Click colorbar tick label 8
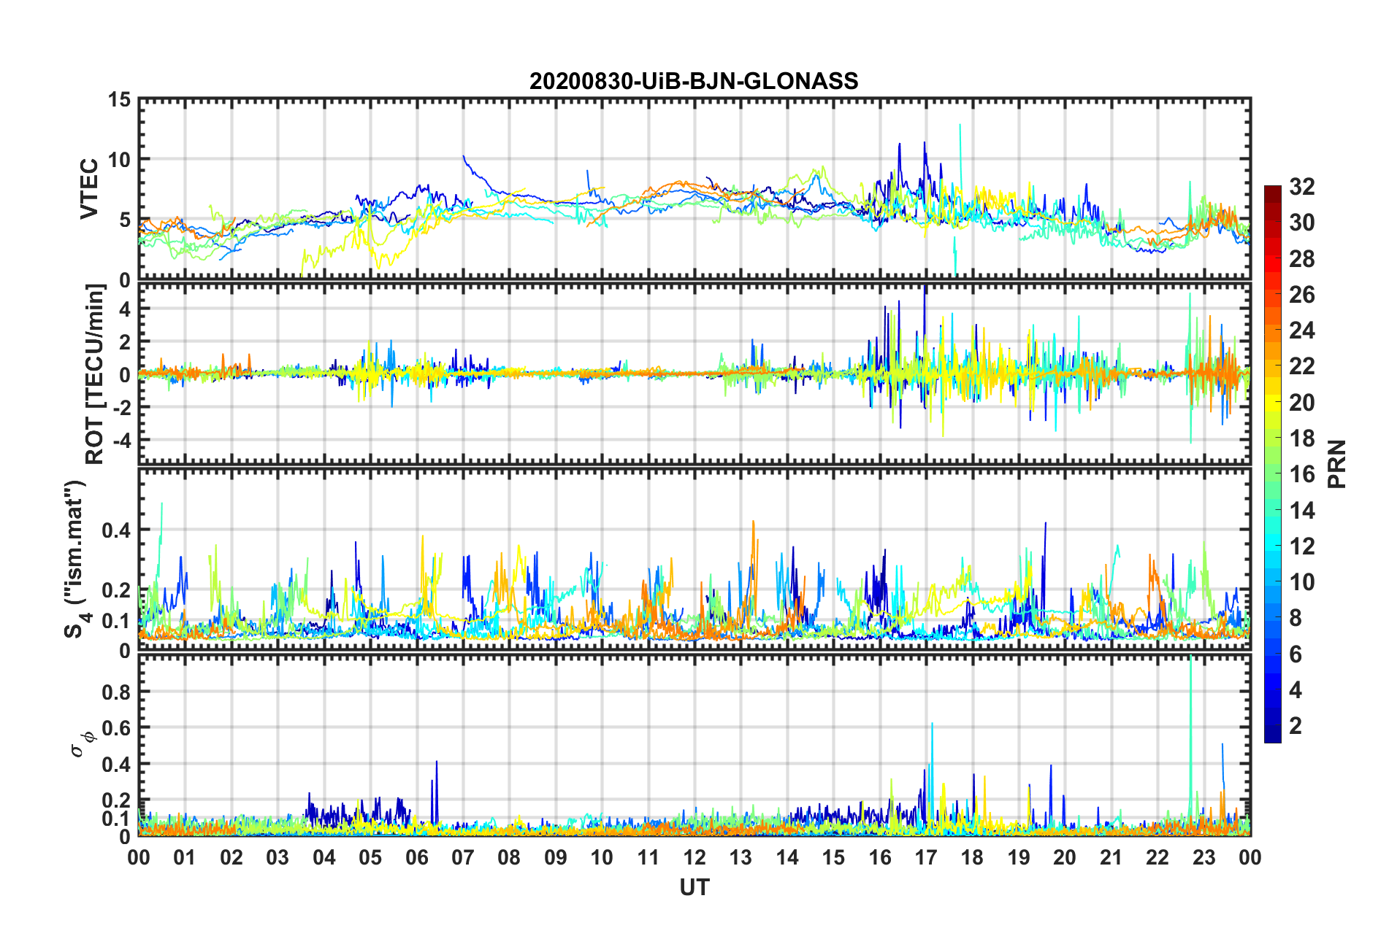The image size is (1389, 928). 1296,618
